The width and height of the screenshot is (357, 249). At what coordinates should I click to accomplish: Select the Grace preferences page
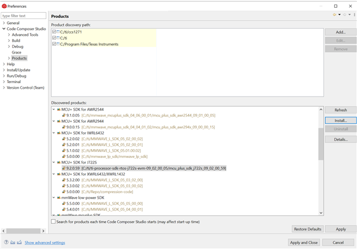(x=17, y=52)
